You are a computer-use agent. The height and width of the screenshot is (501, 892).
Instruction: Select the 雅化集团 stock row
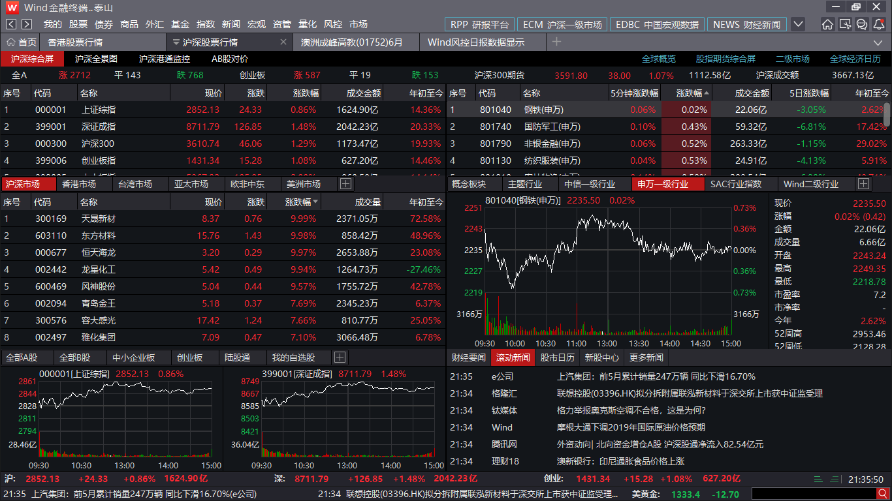coord(223,337)
